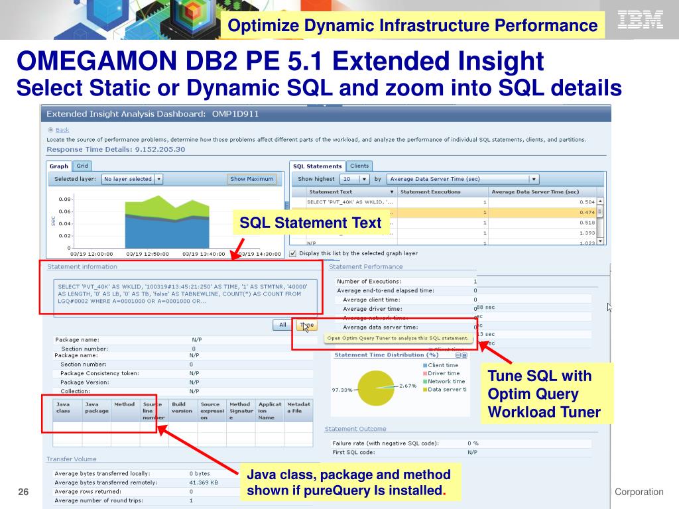Click the Average bytes transferred remotely value
Screen dimensions: 679x509
click(x=204, y=482)
